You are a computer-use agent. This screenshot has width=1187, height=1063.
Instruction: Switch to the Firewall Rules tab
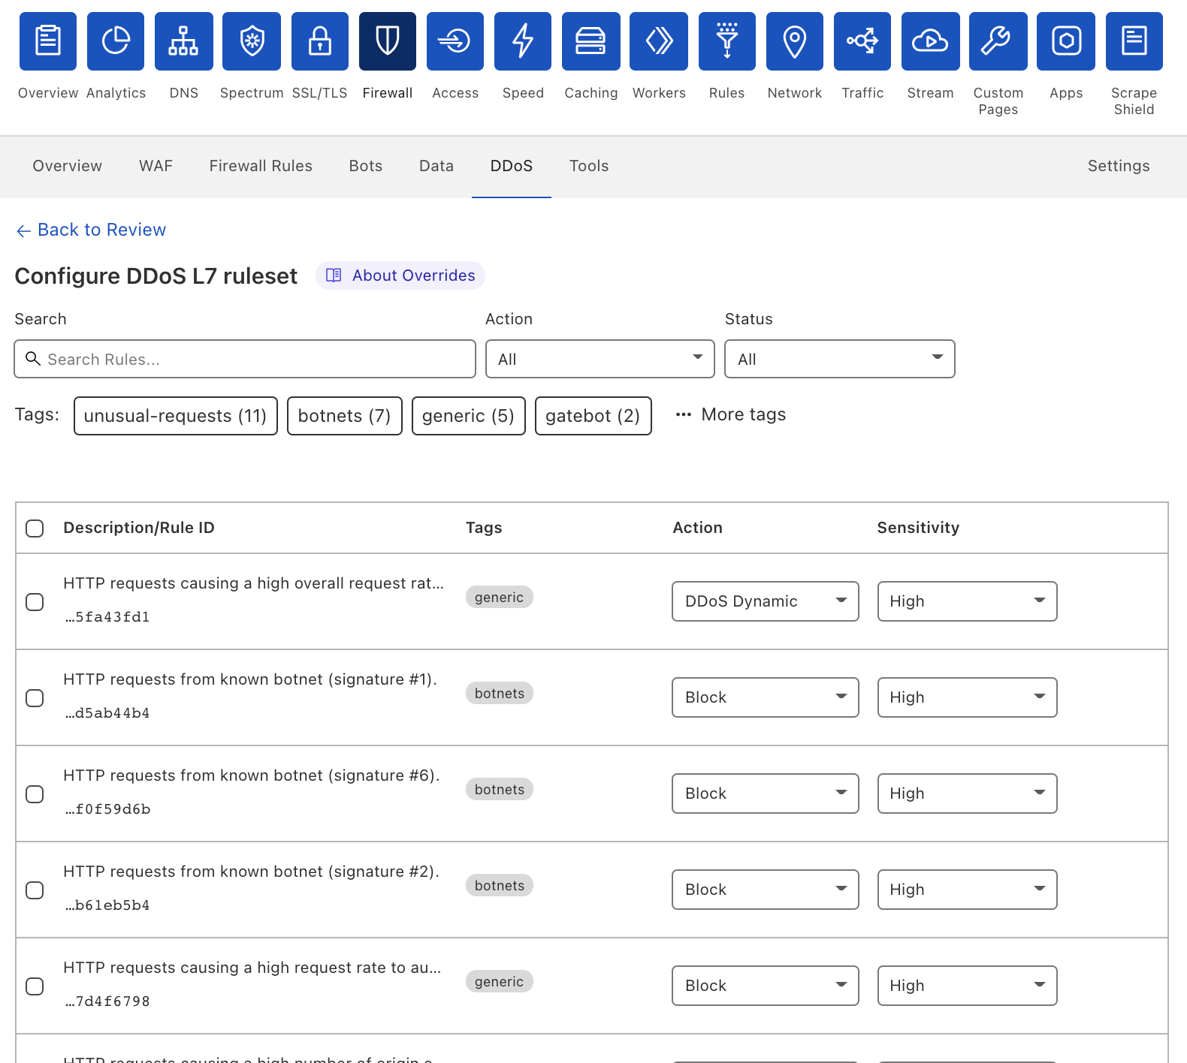(261, 166)
